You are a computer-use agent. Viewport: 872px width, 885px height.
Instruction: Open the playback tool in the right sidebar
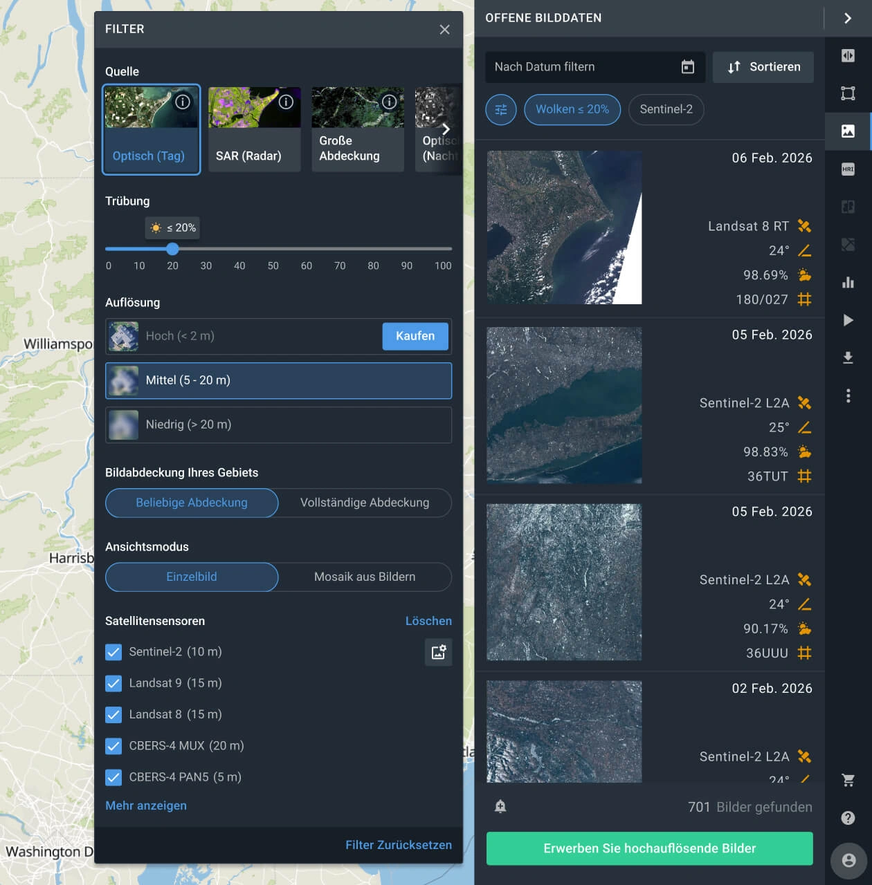point(848,320)
